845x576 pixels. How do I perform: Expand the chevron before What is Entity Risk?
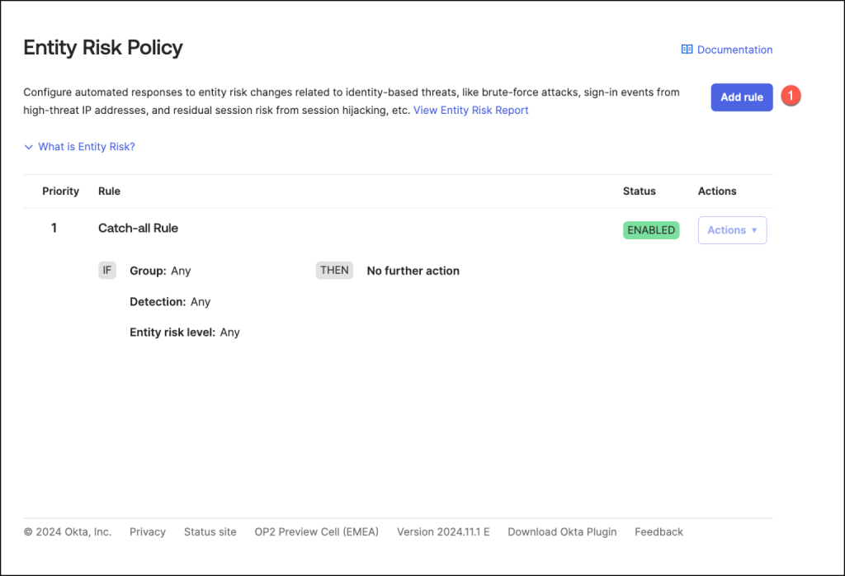coord(29,147)
